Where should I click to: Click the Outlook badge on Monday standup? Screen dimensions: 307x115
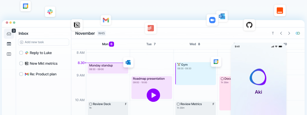pos(128,63)
